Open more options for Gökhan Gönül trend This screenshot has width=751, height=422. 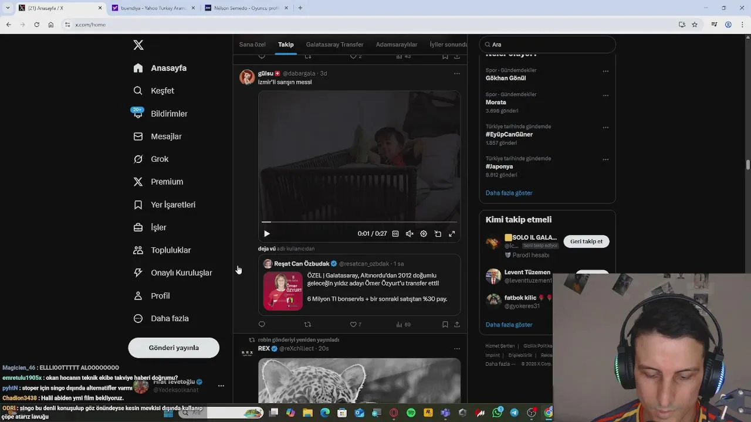(x=605, y=72)
